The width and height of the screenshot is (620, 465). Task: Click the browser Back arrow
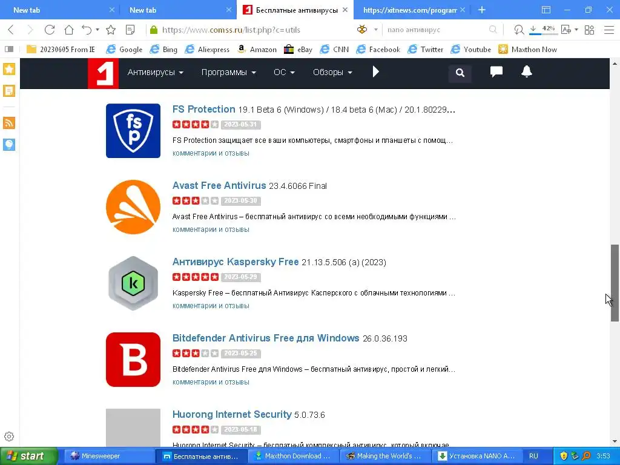coord(11,30)
